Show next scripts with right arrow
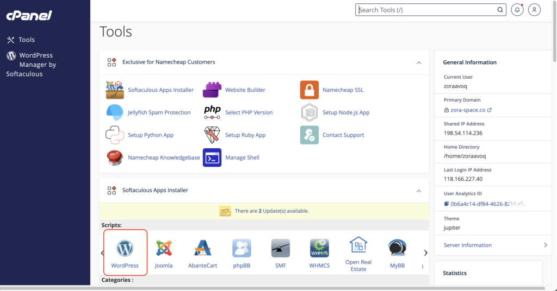The image size is (557, 291). click(x=425, y=252)
